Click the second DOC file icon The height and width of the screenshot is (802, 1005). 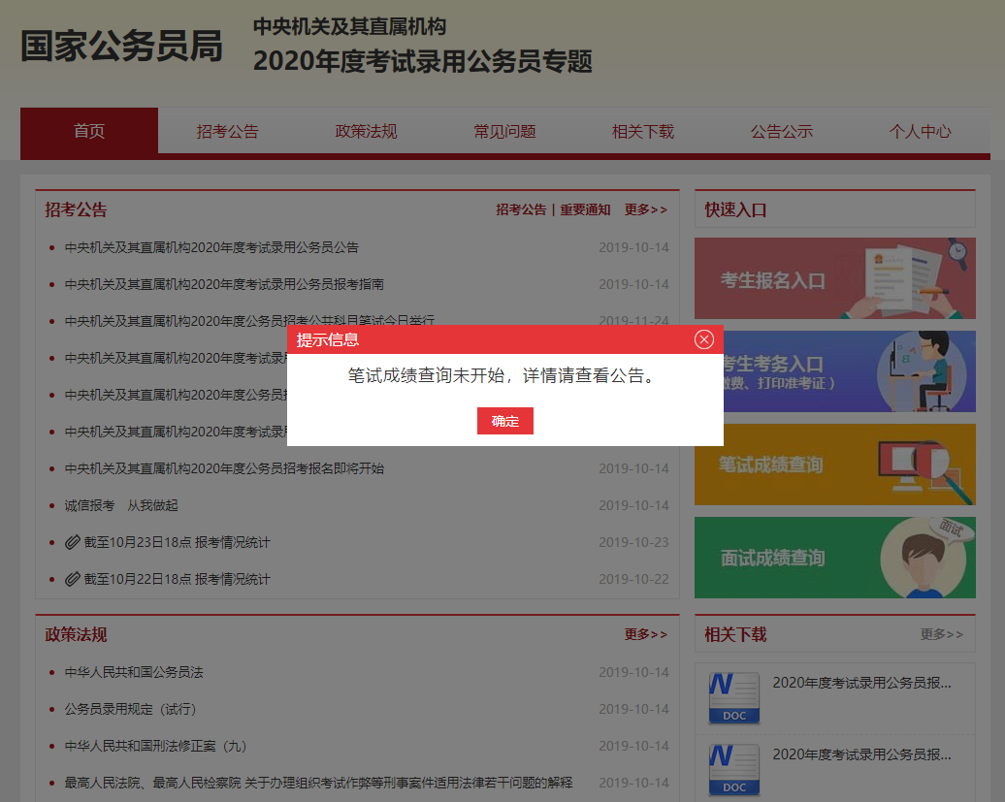coord(734,768)
